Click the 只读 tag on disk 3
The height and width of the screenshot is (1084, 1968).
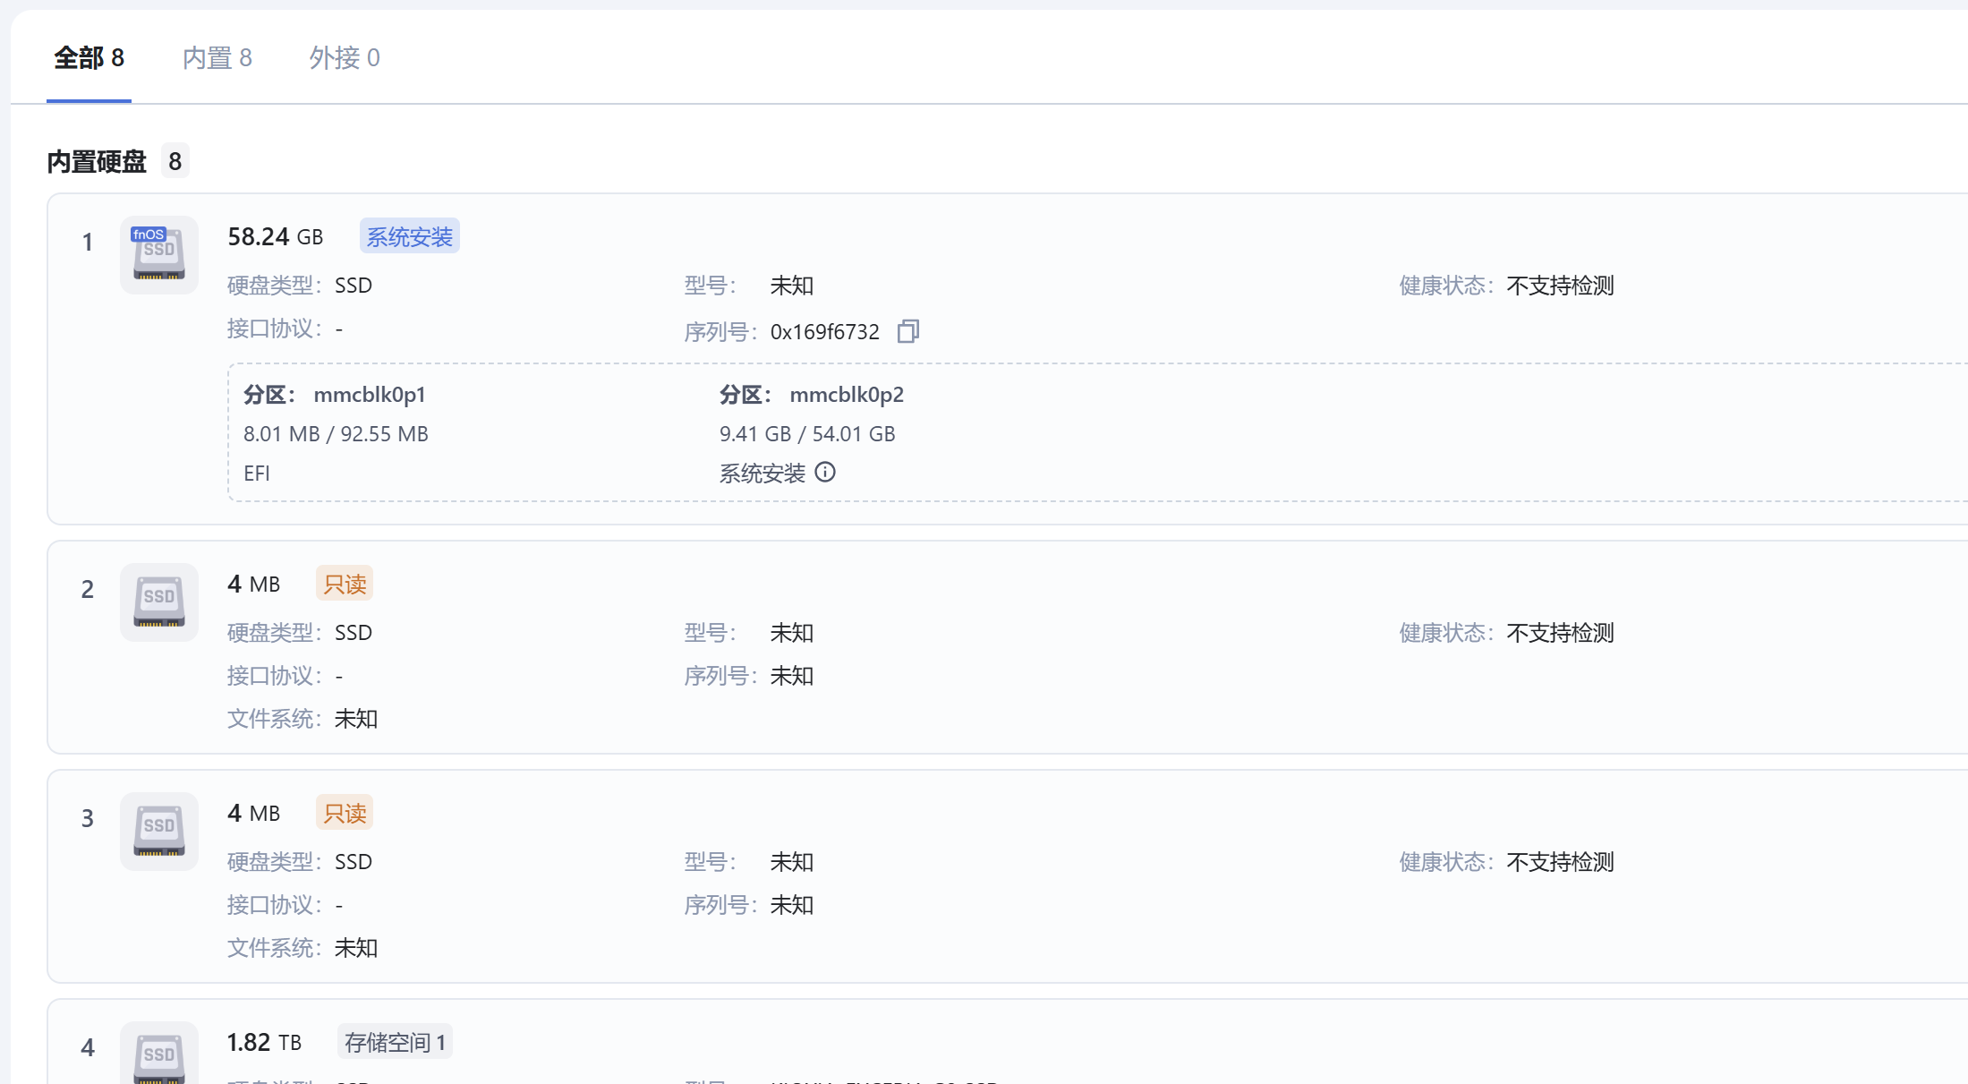pyautogui.click(x=345, y=813)
